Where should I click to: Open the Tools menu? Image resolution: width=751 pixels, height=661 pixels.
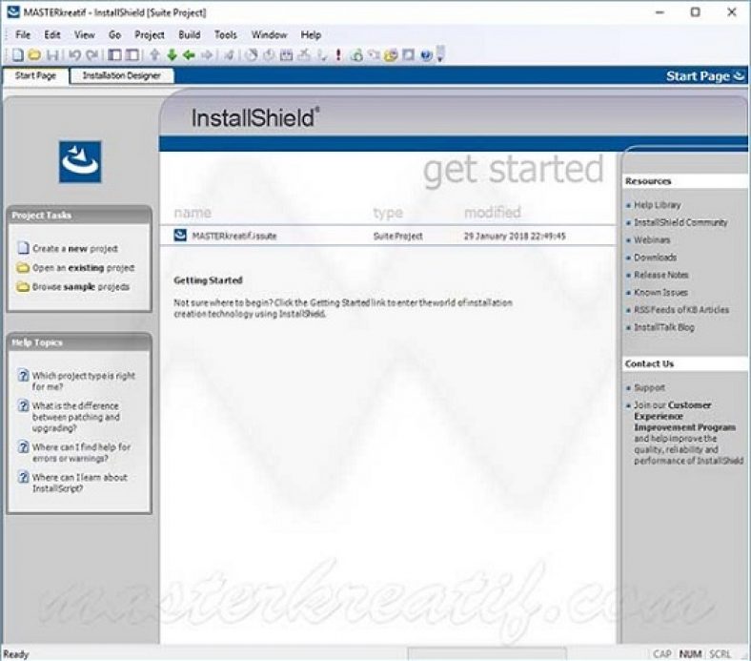(226, 34)
